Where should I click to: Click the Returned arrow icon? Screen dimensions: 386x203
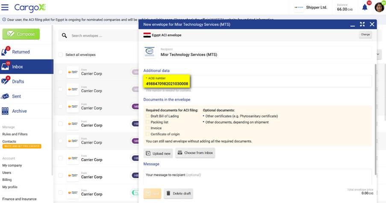click(4, 52)
